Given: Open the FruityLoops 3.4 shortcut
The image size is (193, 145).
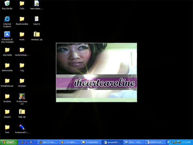Looking at the screenshot, I should [22, 96].
